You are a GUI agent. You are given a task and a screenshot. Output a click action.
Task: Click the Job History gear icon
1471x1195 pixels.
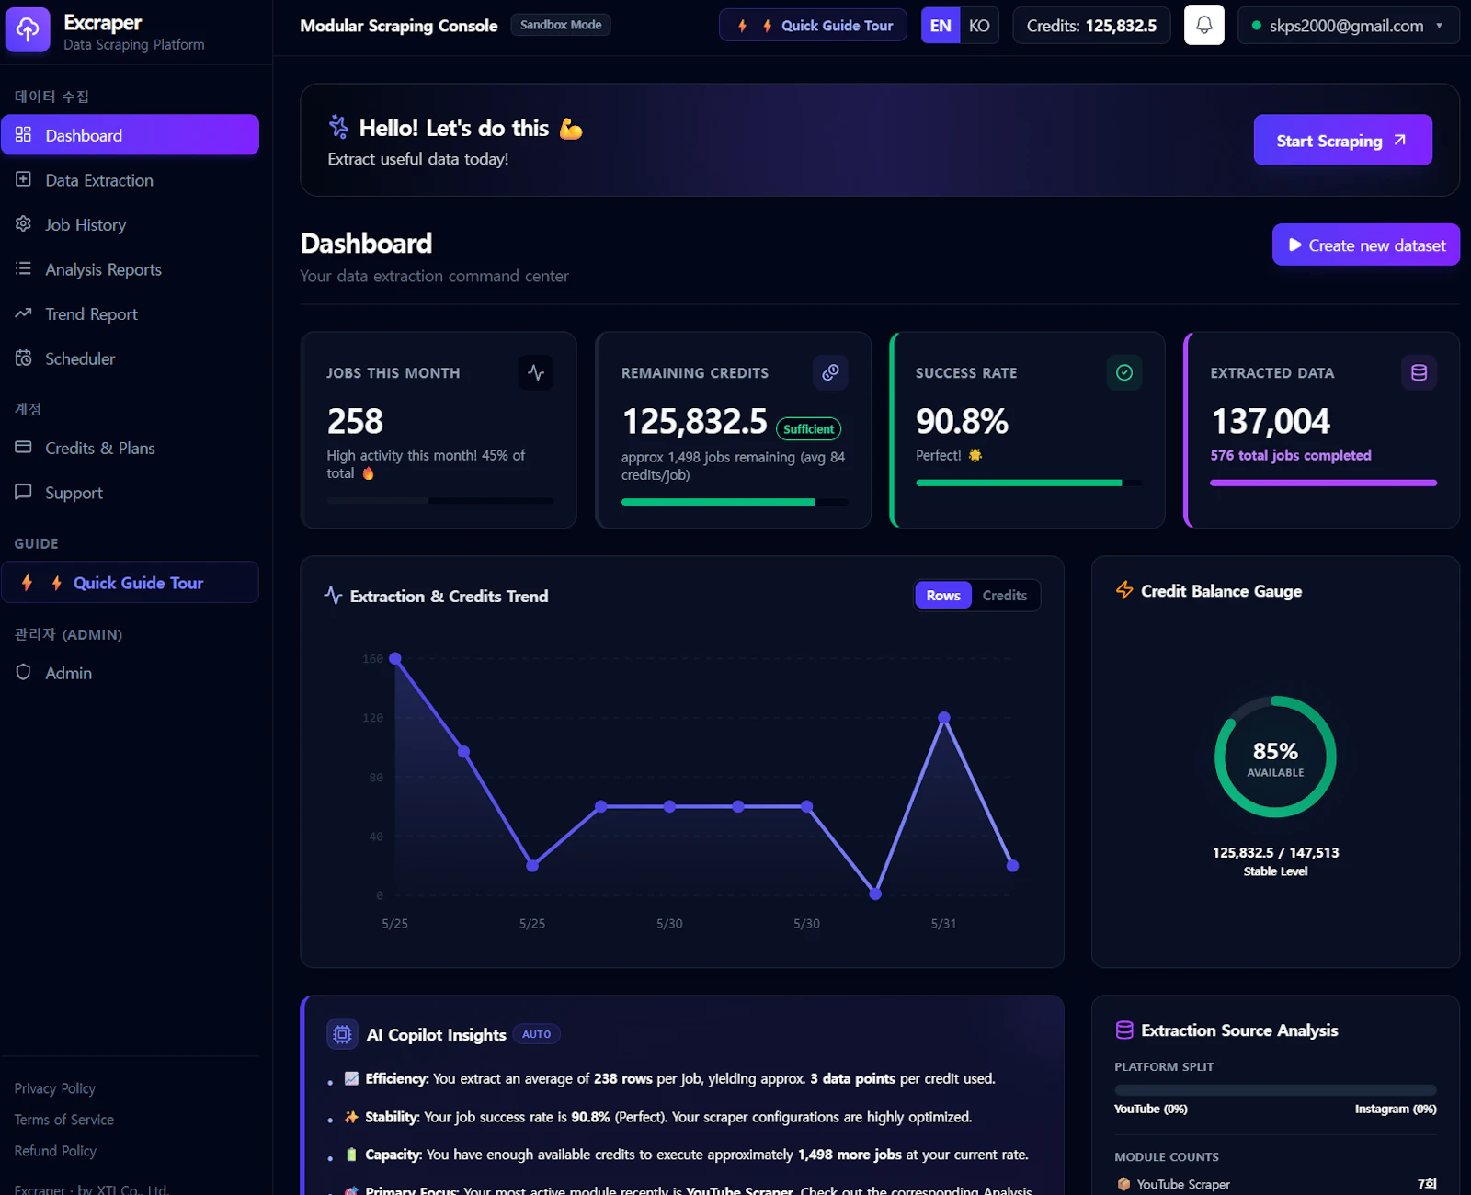[x=23, y=223]
